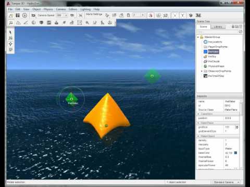Open the Material Editor sphere icon
This screenshot has width=250, height=187.
coord(34,23)
